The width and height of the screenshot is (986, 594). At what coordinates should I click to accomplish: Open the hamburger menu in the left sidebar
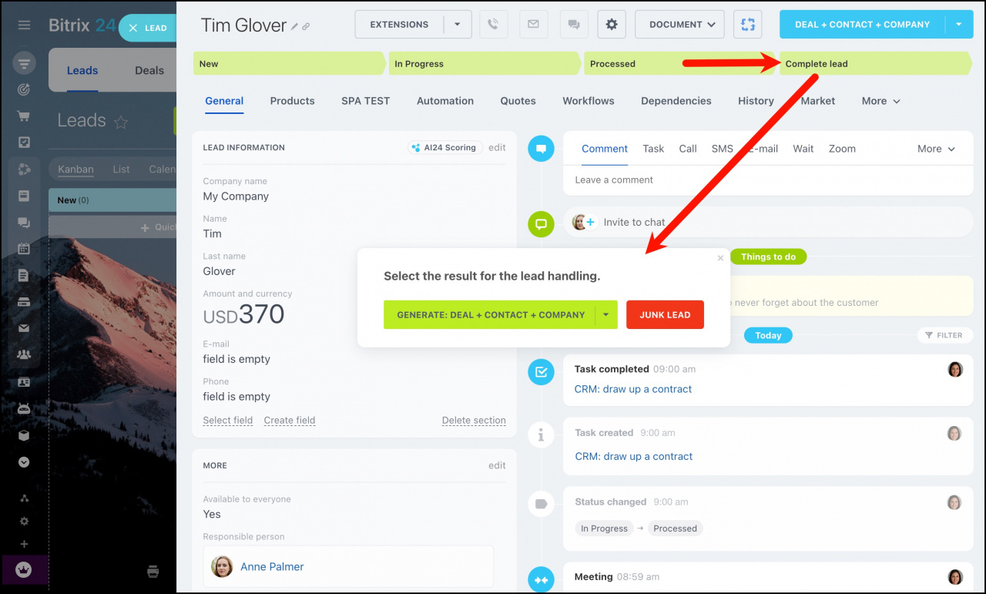pos(24,25)
